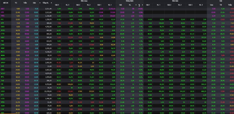Sort by Trần column header
The width and height of the screenshot is (234, 114).
25,3
